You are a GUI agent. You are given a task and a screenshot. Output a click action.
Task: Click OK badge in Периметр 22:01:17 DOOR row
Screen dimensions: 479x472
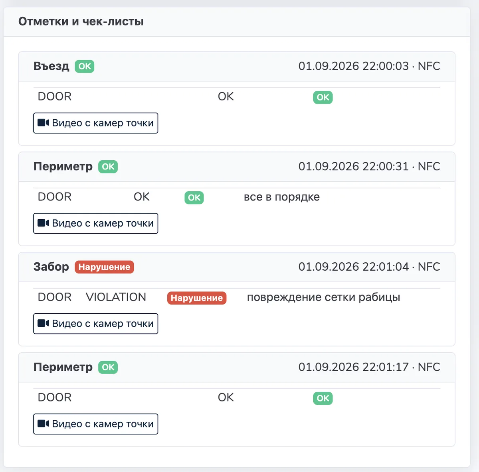click(323, 398)
